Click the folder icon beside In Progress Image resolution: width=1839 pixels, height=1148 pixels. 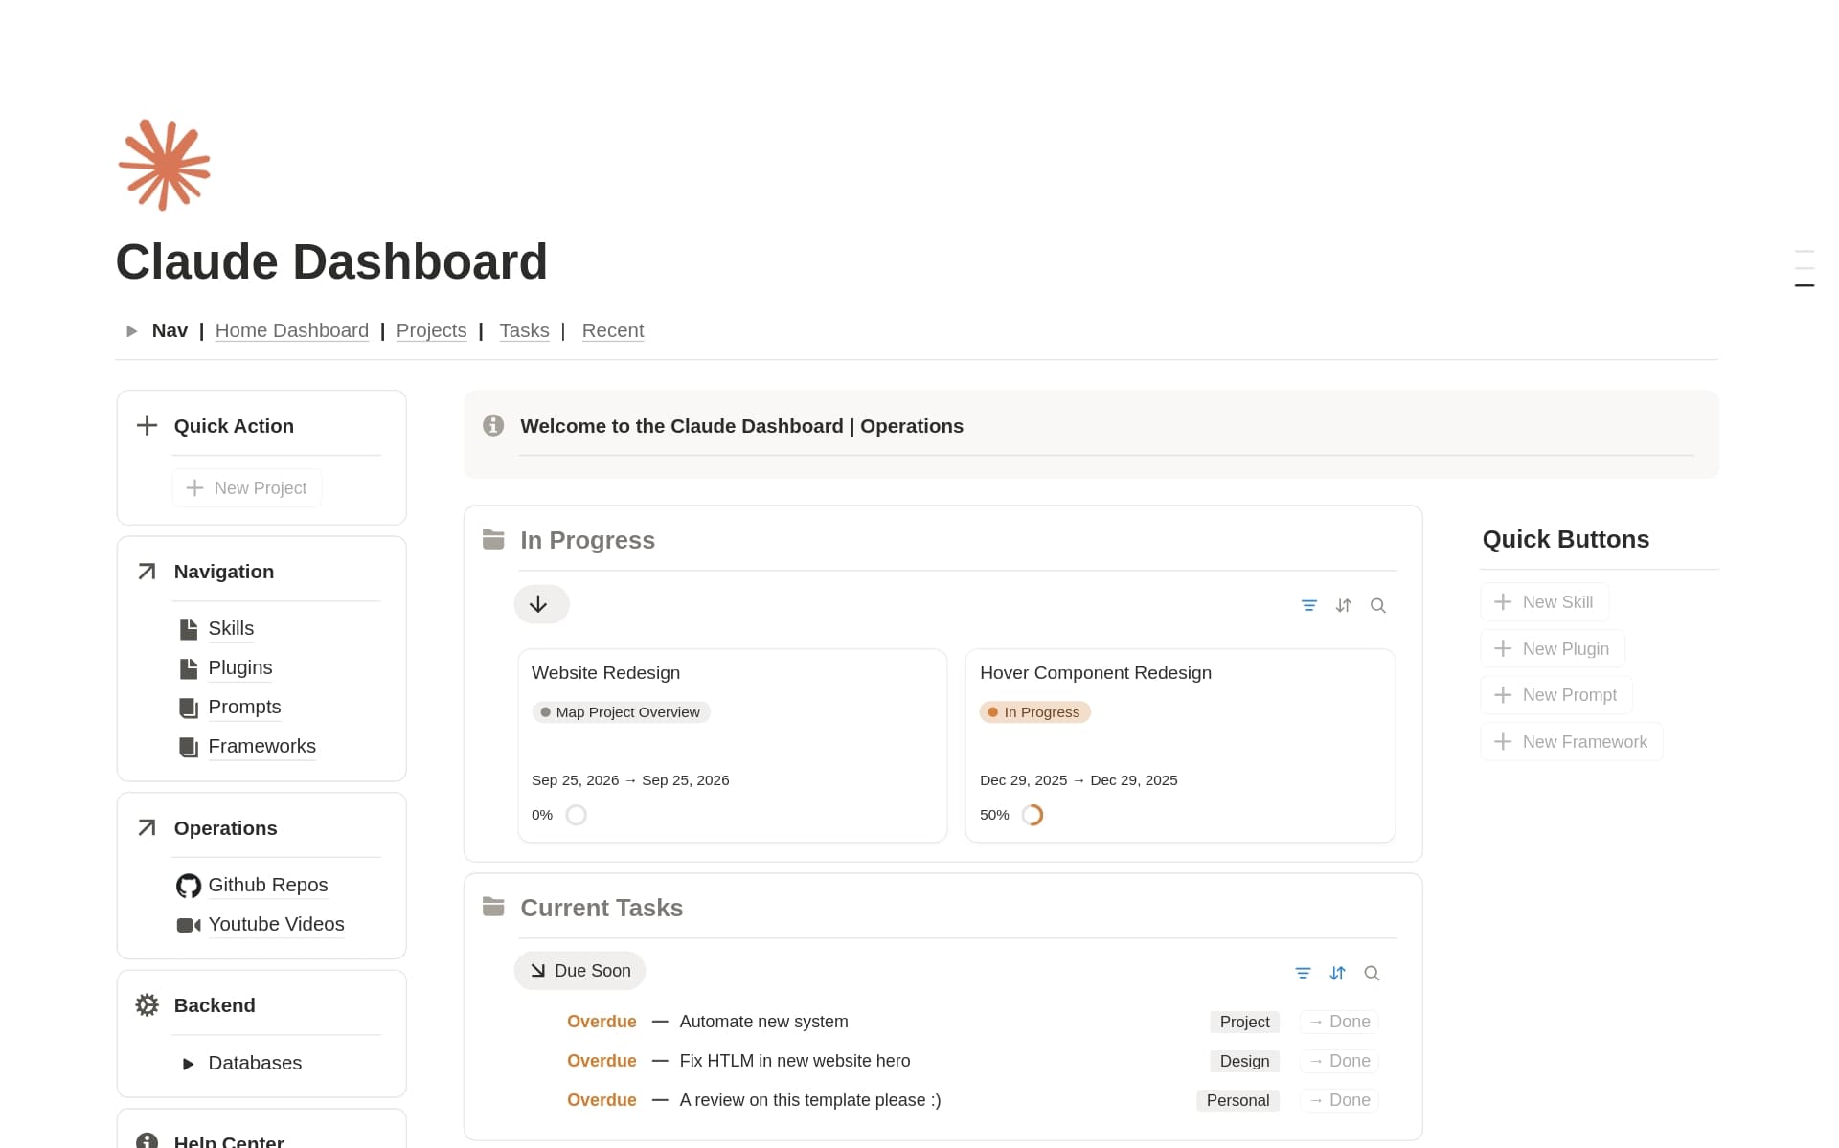493,539
